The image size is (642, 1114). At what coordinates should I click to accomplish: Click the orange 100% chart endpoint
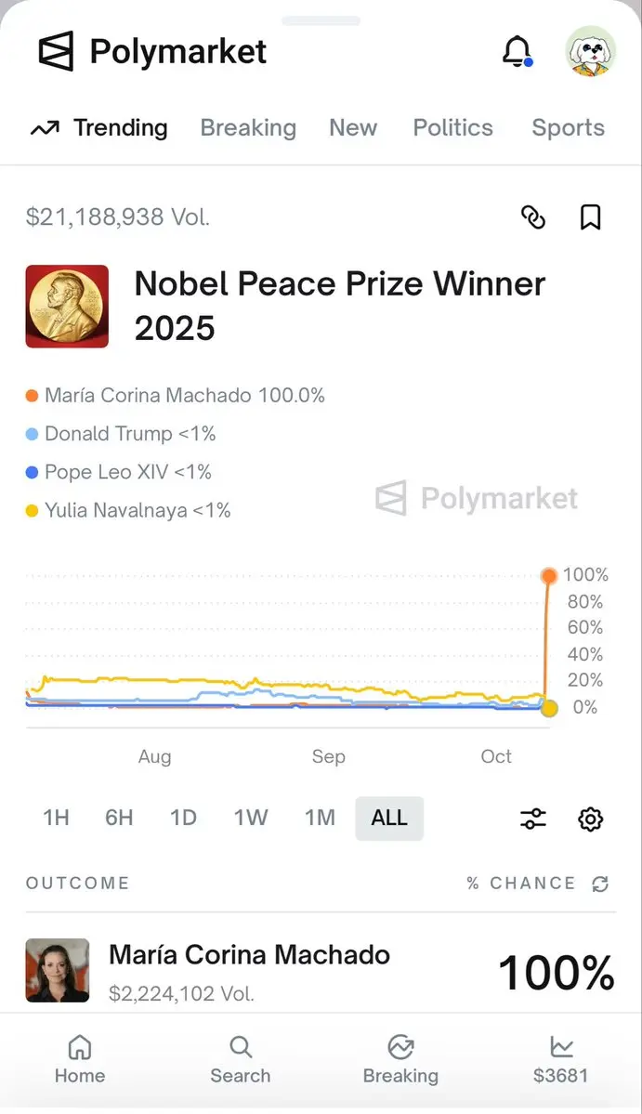click(549, 576)
